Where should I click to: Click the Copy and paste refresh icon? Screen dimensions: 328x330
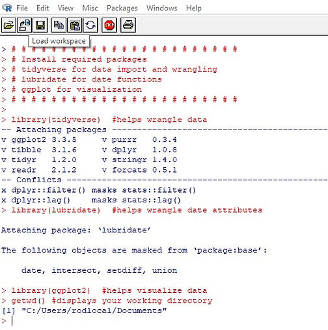(90, 25)
